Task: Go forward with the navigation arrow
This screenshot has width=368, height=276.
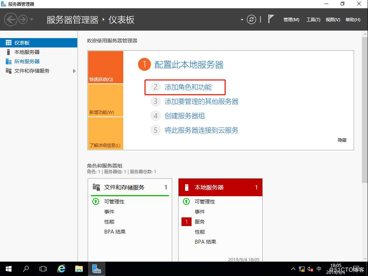Action: pyautogui.click(x=23, y=19)
